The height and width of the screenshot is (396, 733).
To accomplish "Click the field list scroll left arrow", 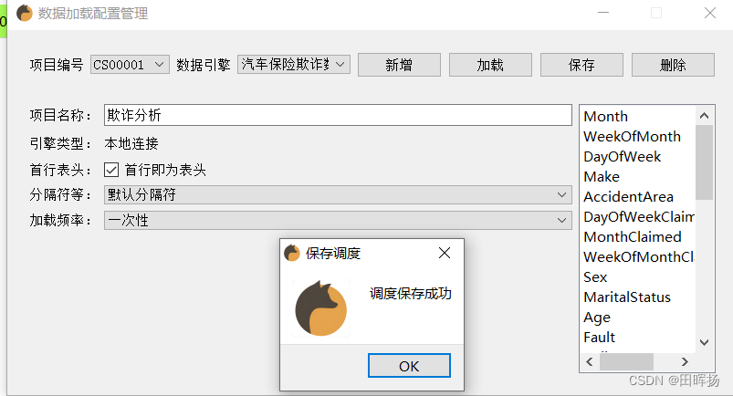I will [590, 361].
